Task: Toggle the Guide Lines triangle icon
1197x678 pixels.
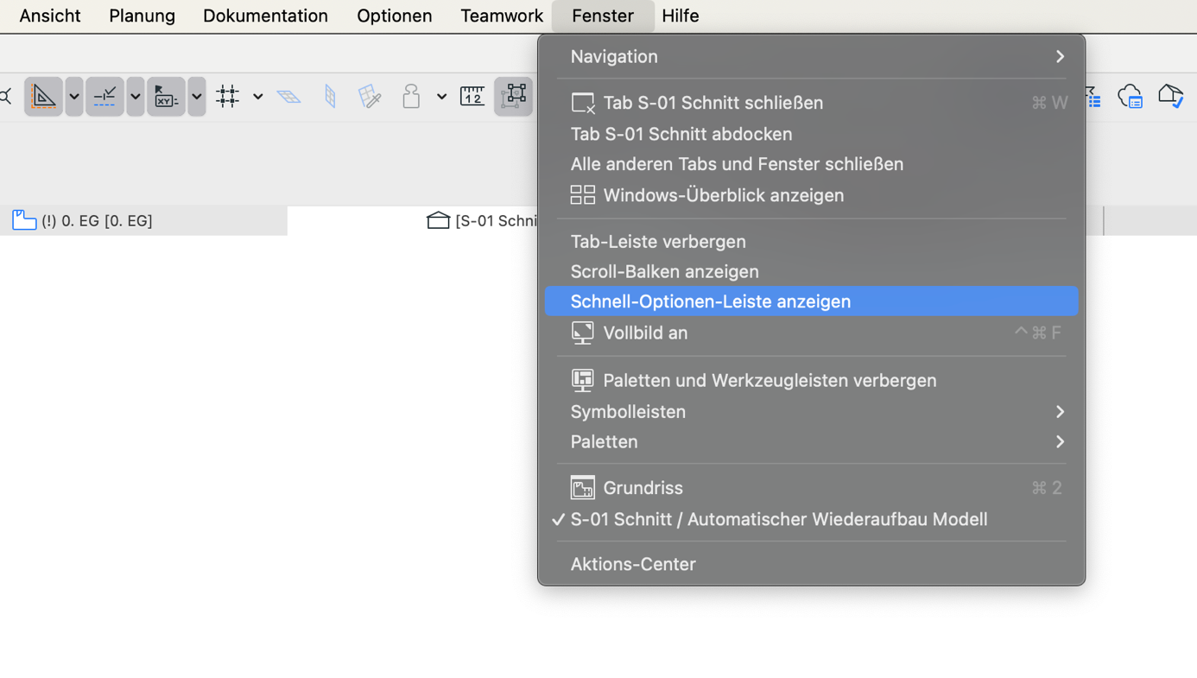Action: pyautogui.click(x=43, y=97)
